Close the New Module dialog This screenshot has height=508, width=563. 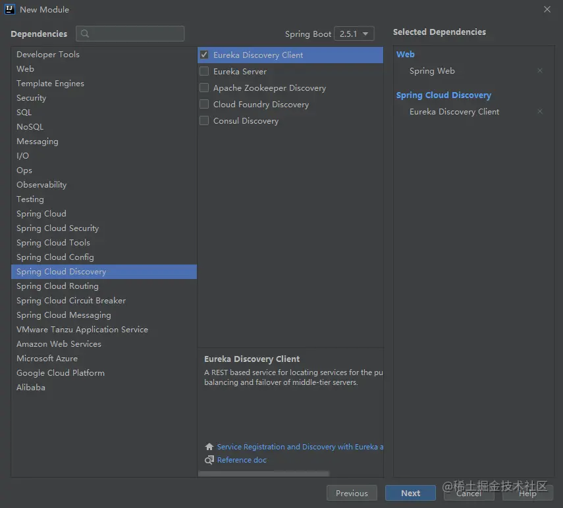[547, 9]
